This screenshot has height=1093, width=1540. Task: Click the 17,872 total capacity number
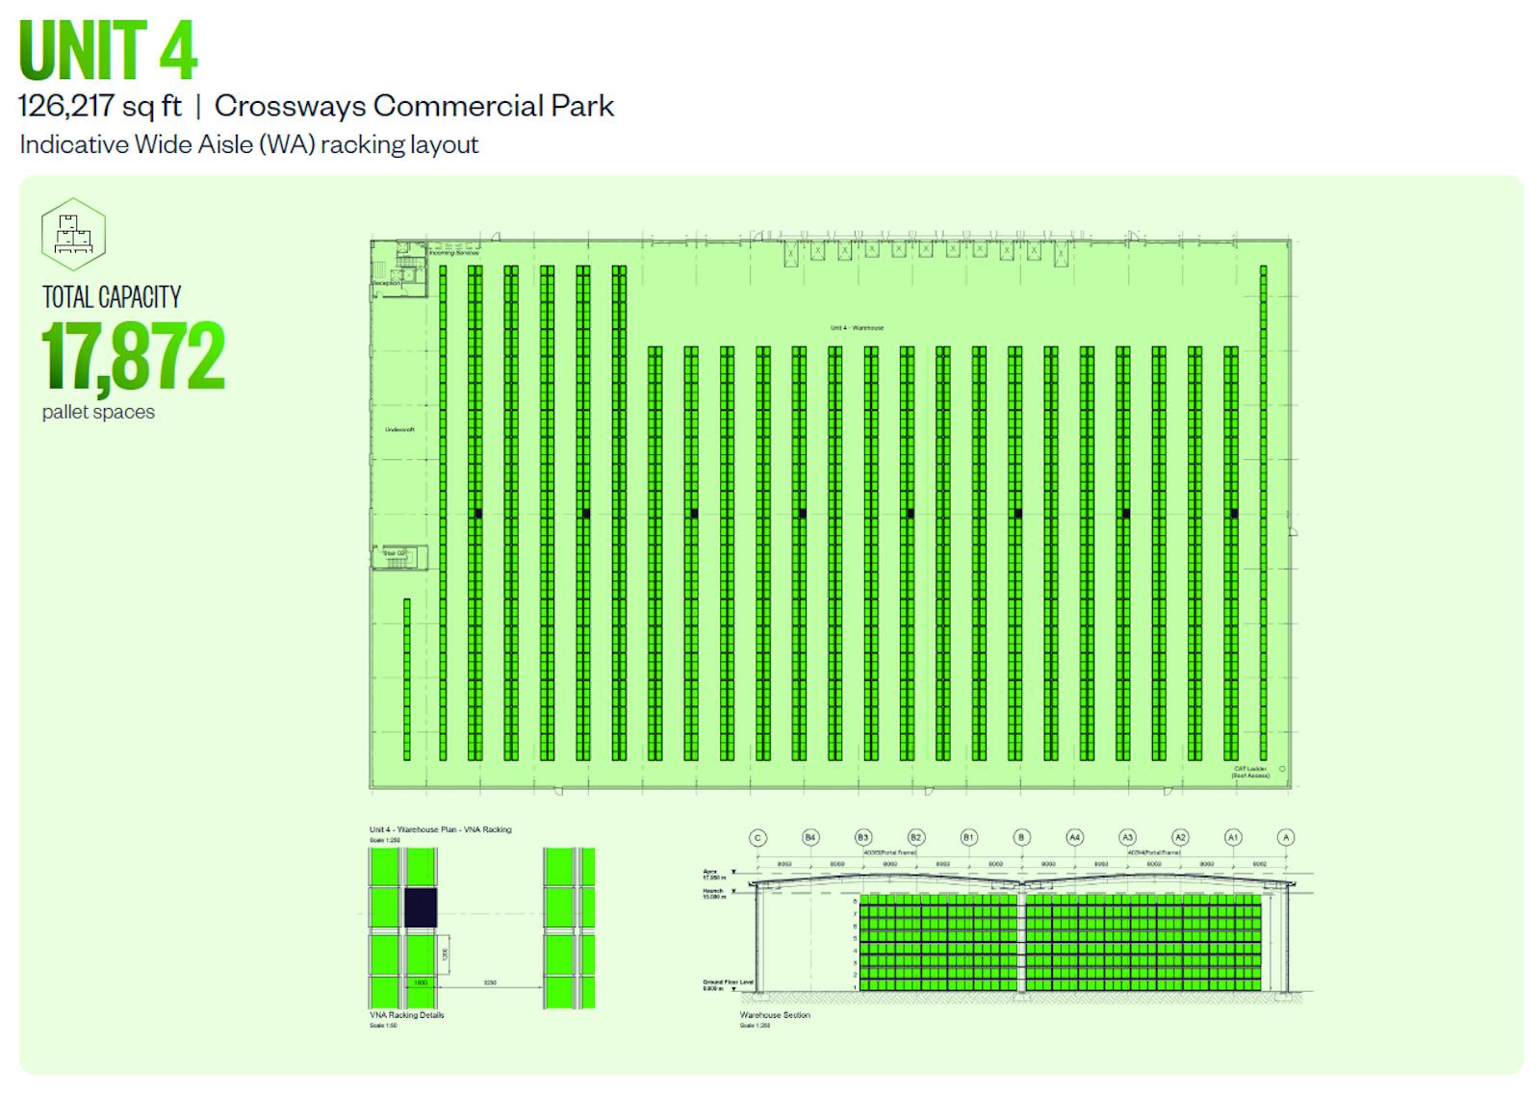[x=133, y=357]
